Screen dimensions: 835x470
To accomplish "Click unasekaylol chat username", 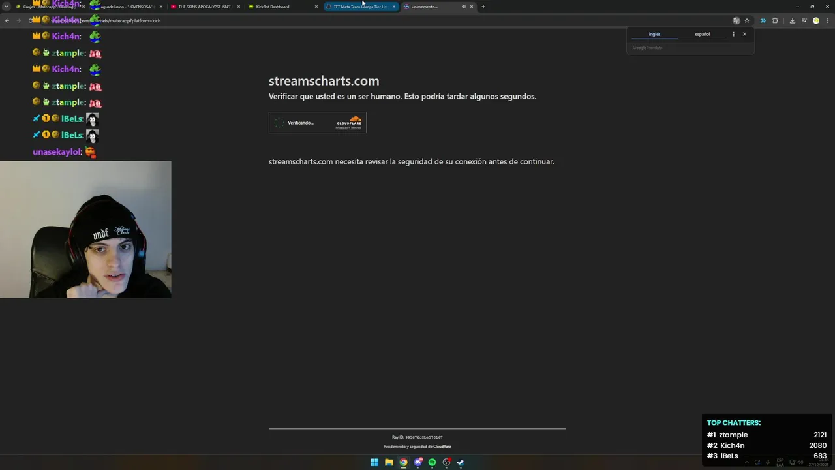I will coord(57,152).
